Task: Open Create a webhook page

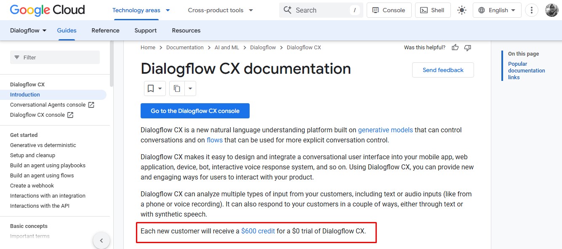Action: pyautogui.click(x=32, y=185)
